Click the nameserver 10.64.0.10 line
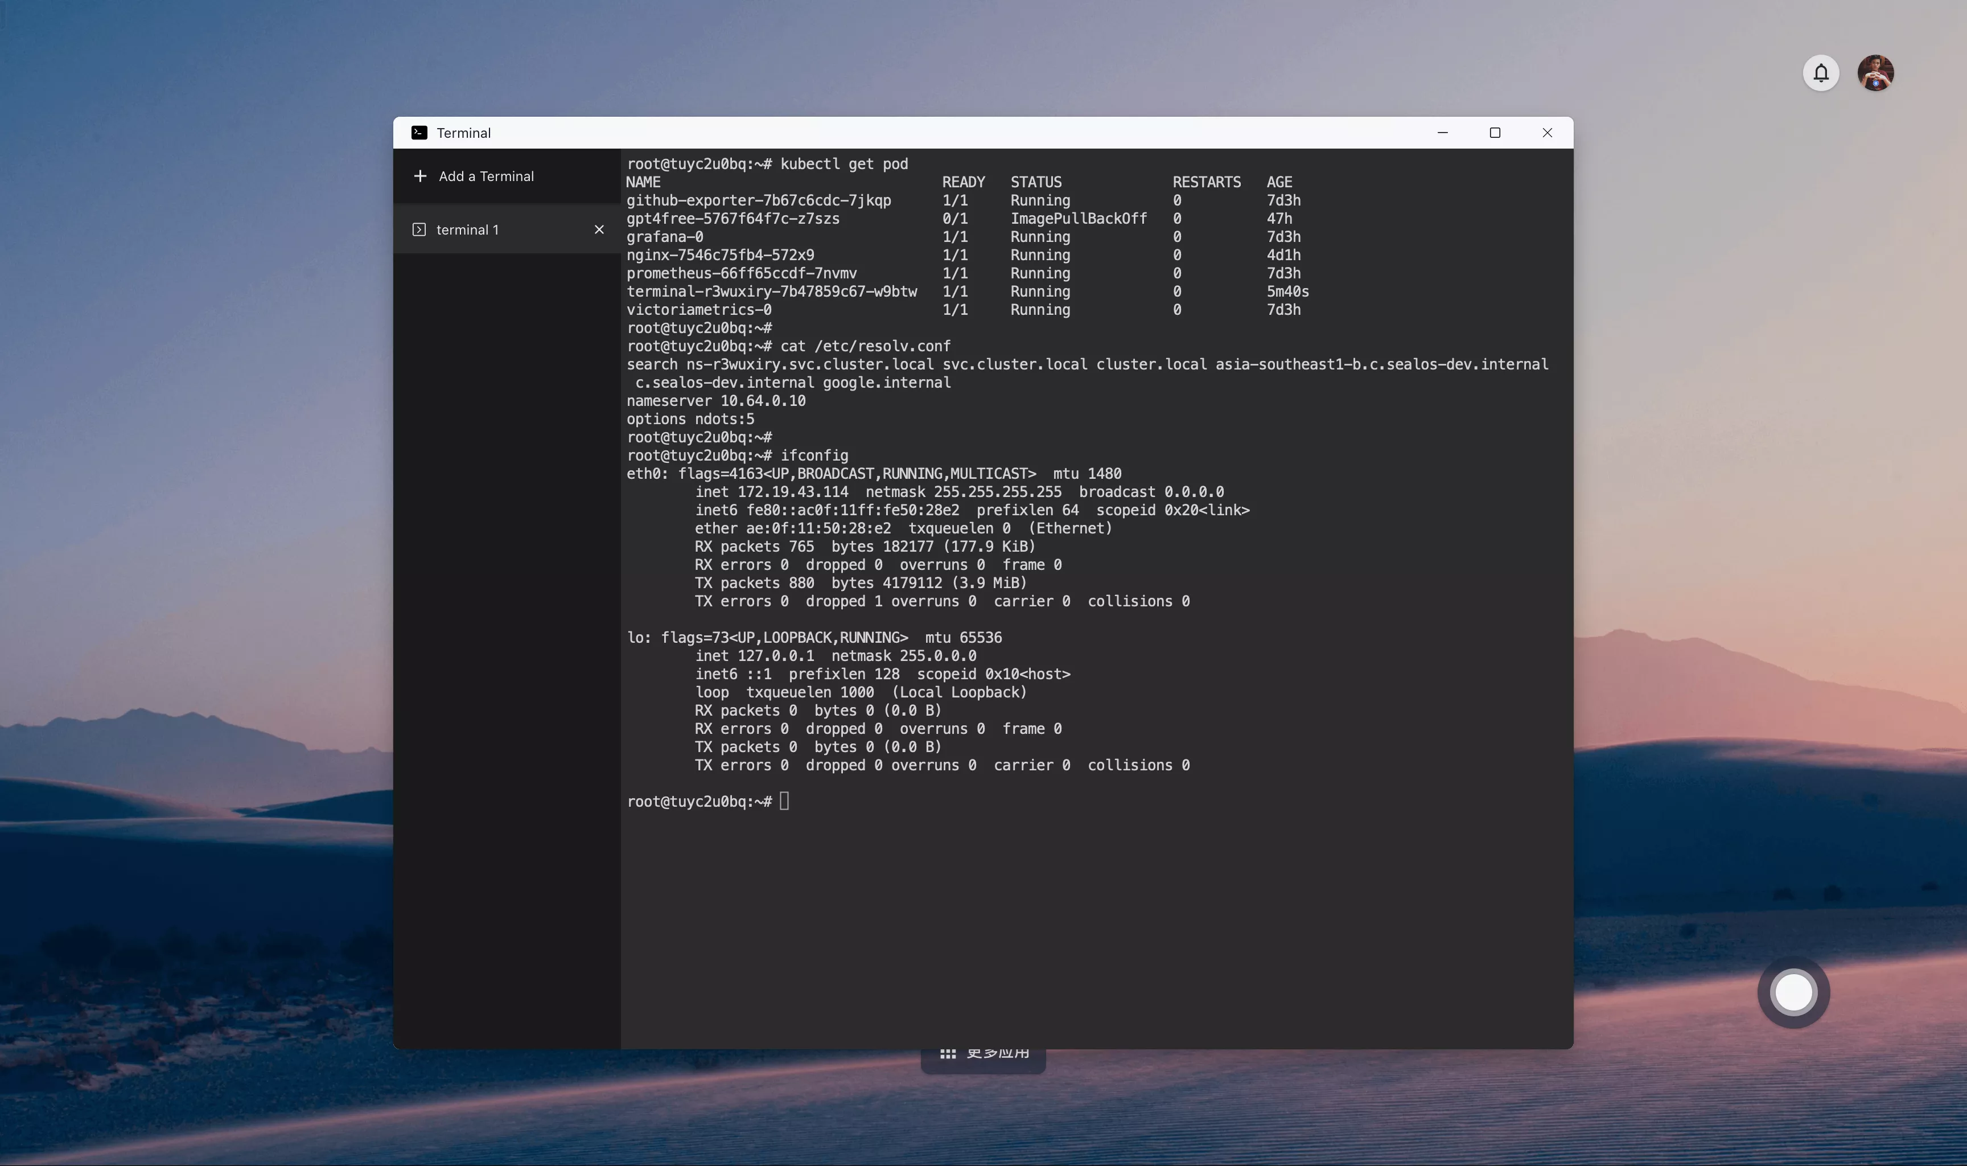 715,401
